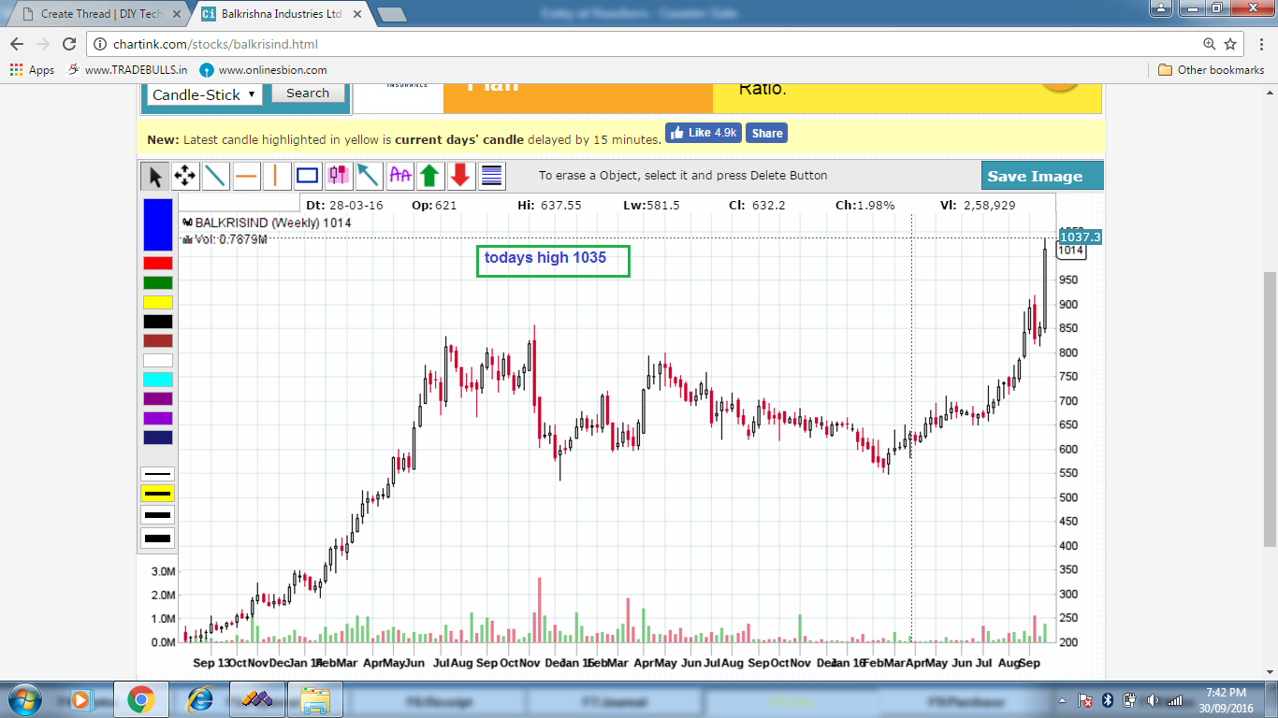
Task: Open Internet Explorer from the taskbar
Action: (200, 699)
